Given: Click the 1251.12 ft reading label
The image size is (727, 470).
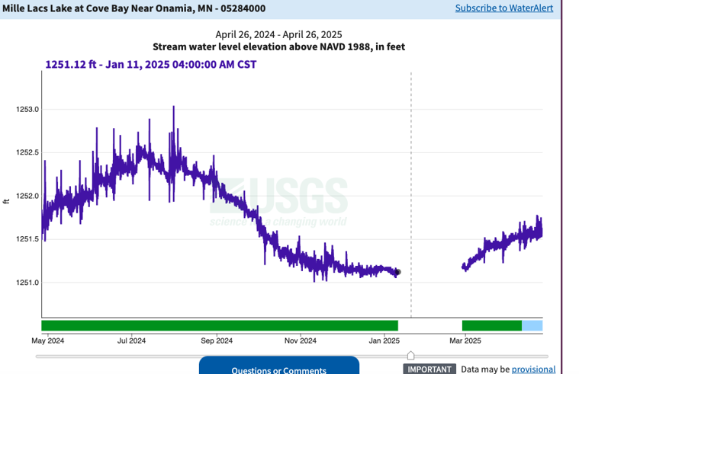Looking at the screenshot, I should pyautogui.click(x=150, y=65).
